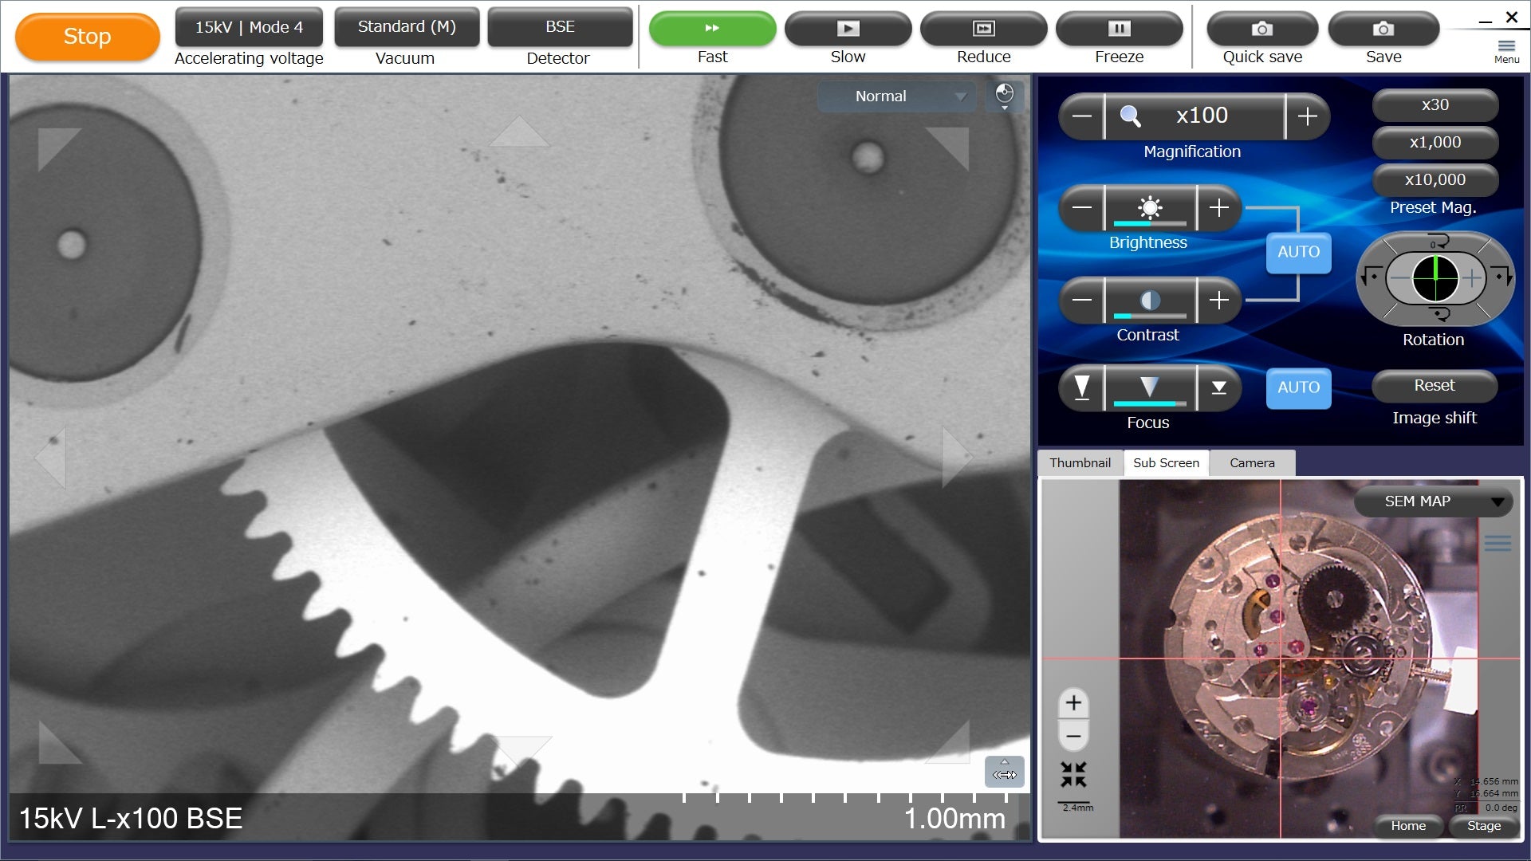
Task: Zoom in on the SEM MAP with the plus icon
Action: [x=1073, y=702]
